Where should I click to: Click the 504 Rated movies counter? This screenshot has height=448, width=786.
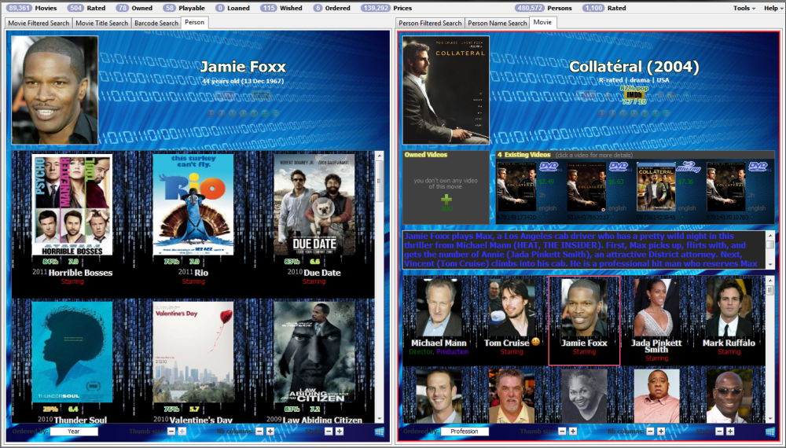86,8
